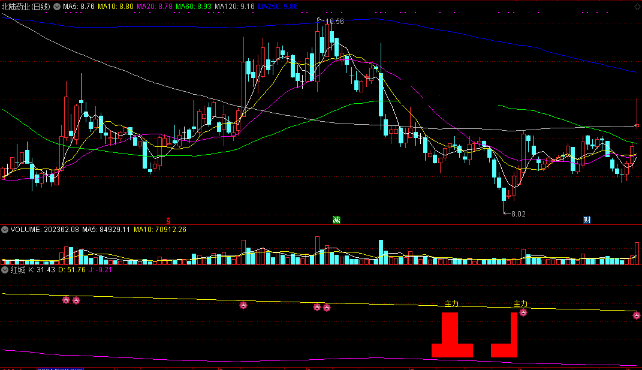Click the MA250: 9.86 label
Screen dimensions: 642x370
[x=278, y=7]
